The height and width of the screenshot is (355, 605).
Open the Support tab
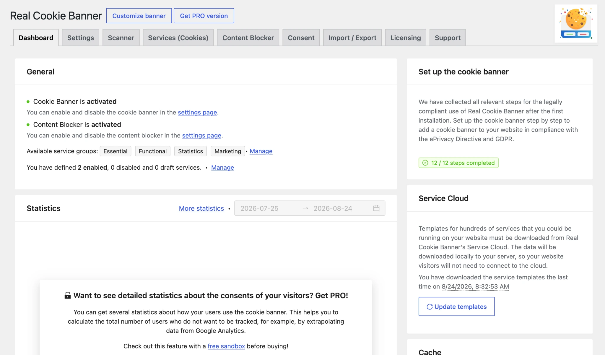(448, 38)
